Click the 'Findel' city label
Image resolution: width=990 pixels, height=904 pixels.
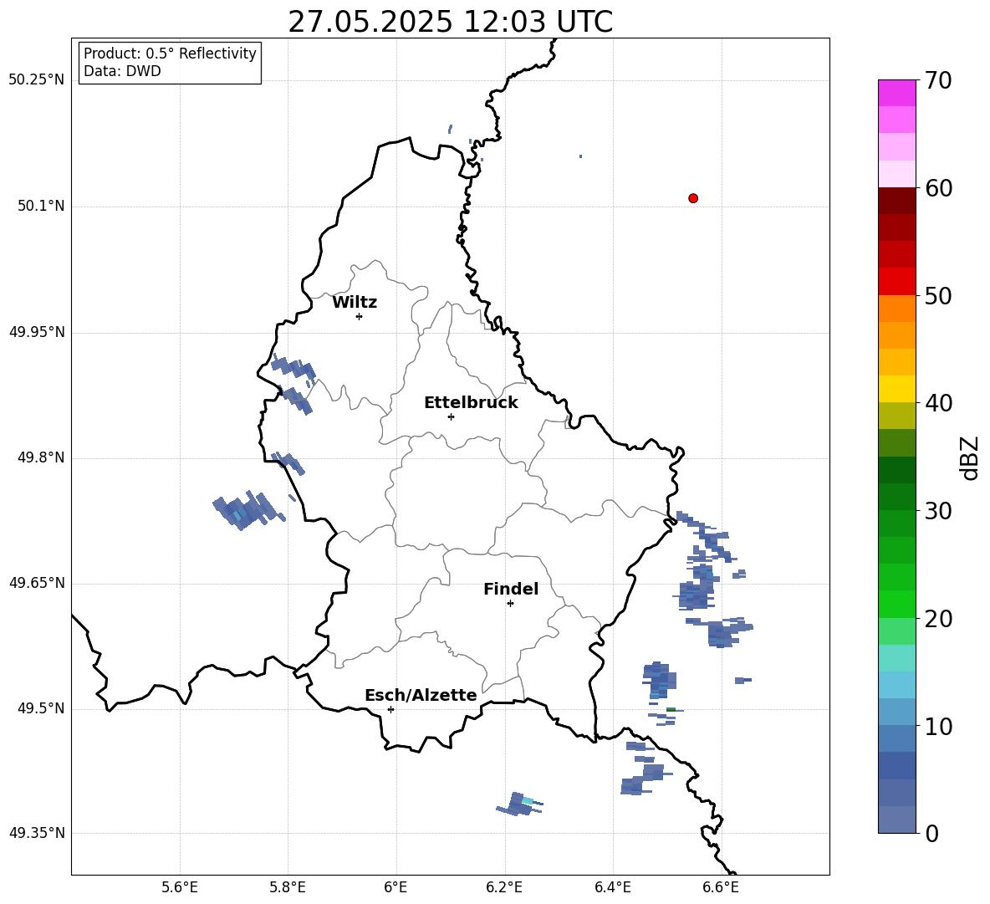click(511, 589)
